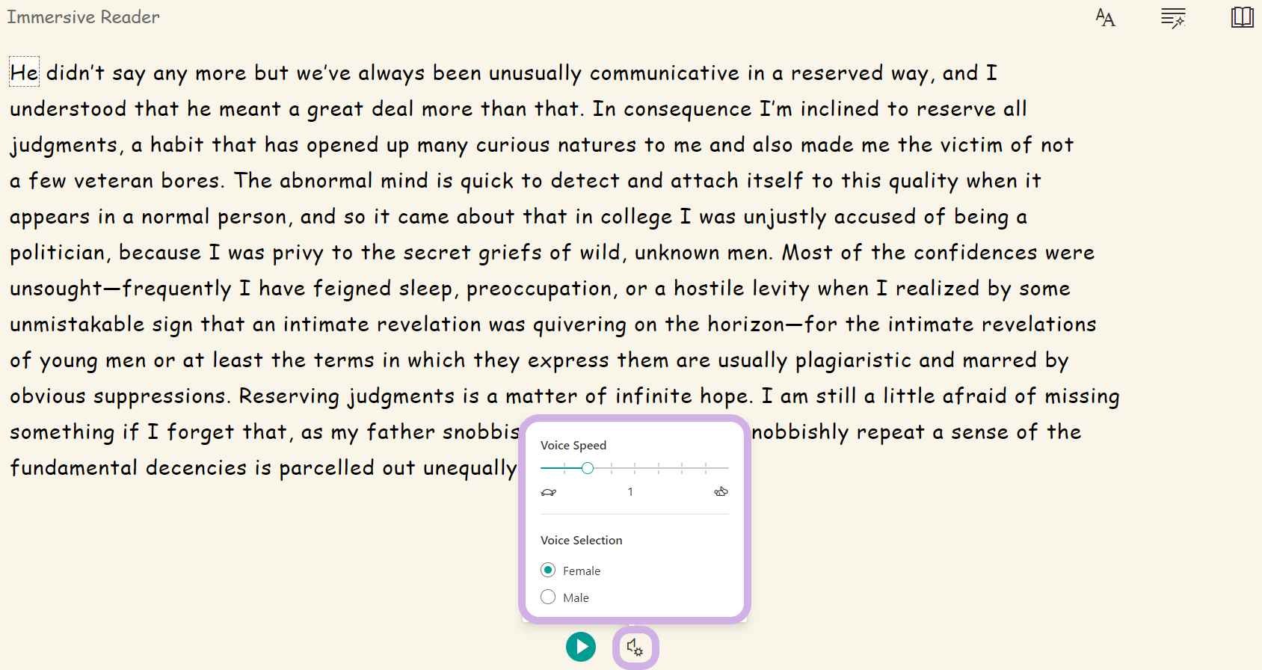
Task: Click the Voice Speed slider handle
Action: tap(588, 468)
